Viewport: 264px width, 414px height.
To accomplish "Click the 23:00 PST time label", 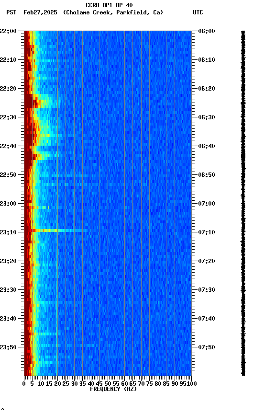I will click(8, 204).
